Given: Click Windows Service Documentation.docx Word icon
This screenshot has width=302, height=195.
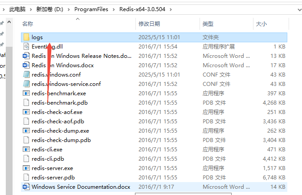Looking at the screenshot, I should coord(26,187).
